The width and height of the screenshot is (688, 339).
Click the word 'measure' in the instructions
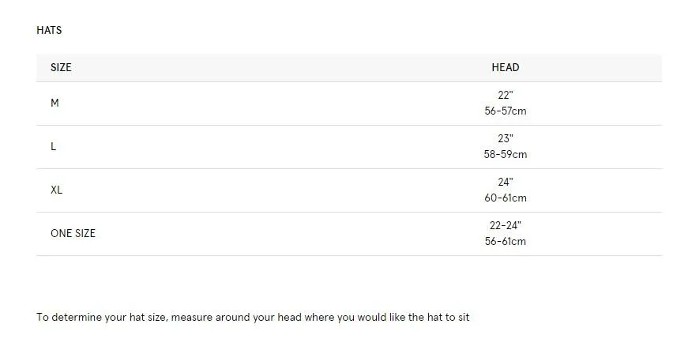pos(192,317)
